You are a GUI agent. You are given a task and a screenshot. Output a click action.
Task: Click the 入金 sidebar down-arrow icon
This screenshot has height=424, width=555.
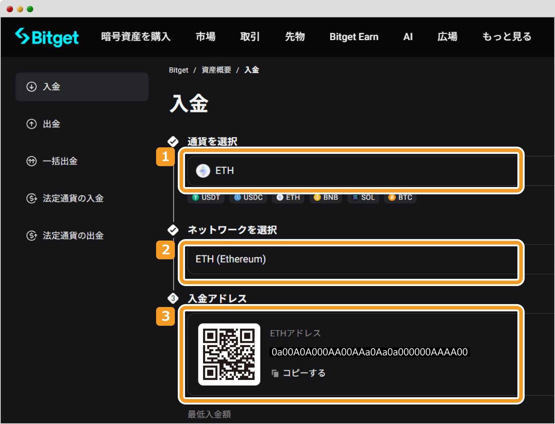coord(31,87)
